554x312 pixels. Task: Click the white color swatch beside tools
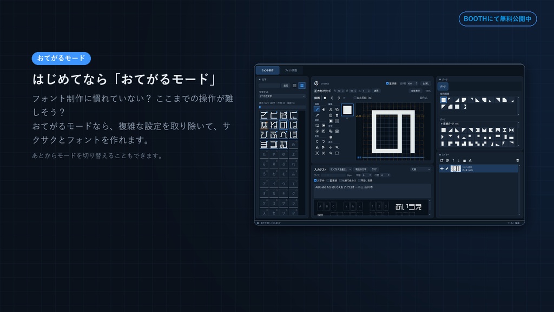coord(347,109)
